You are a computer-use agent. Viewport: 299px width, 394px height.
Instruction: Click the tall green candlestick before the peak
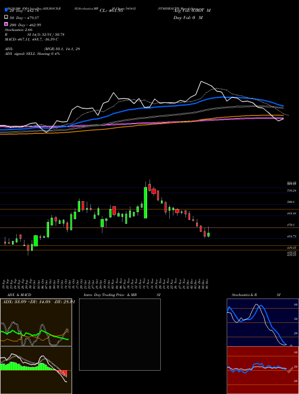pos(145,202)
